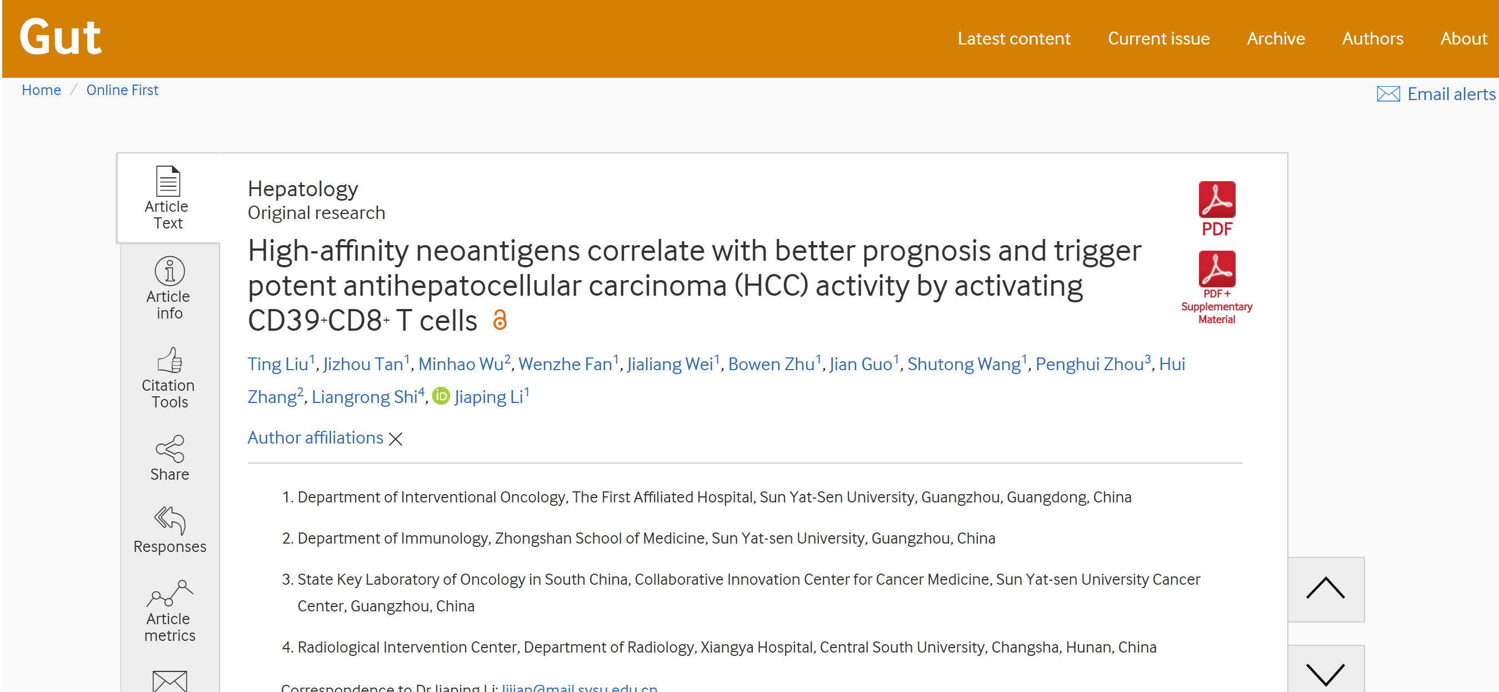
Task: Open author Ting Liu's link
Action: tap(278, 364)
